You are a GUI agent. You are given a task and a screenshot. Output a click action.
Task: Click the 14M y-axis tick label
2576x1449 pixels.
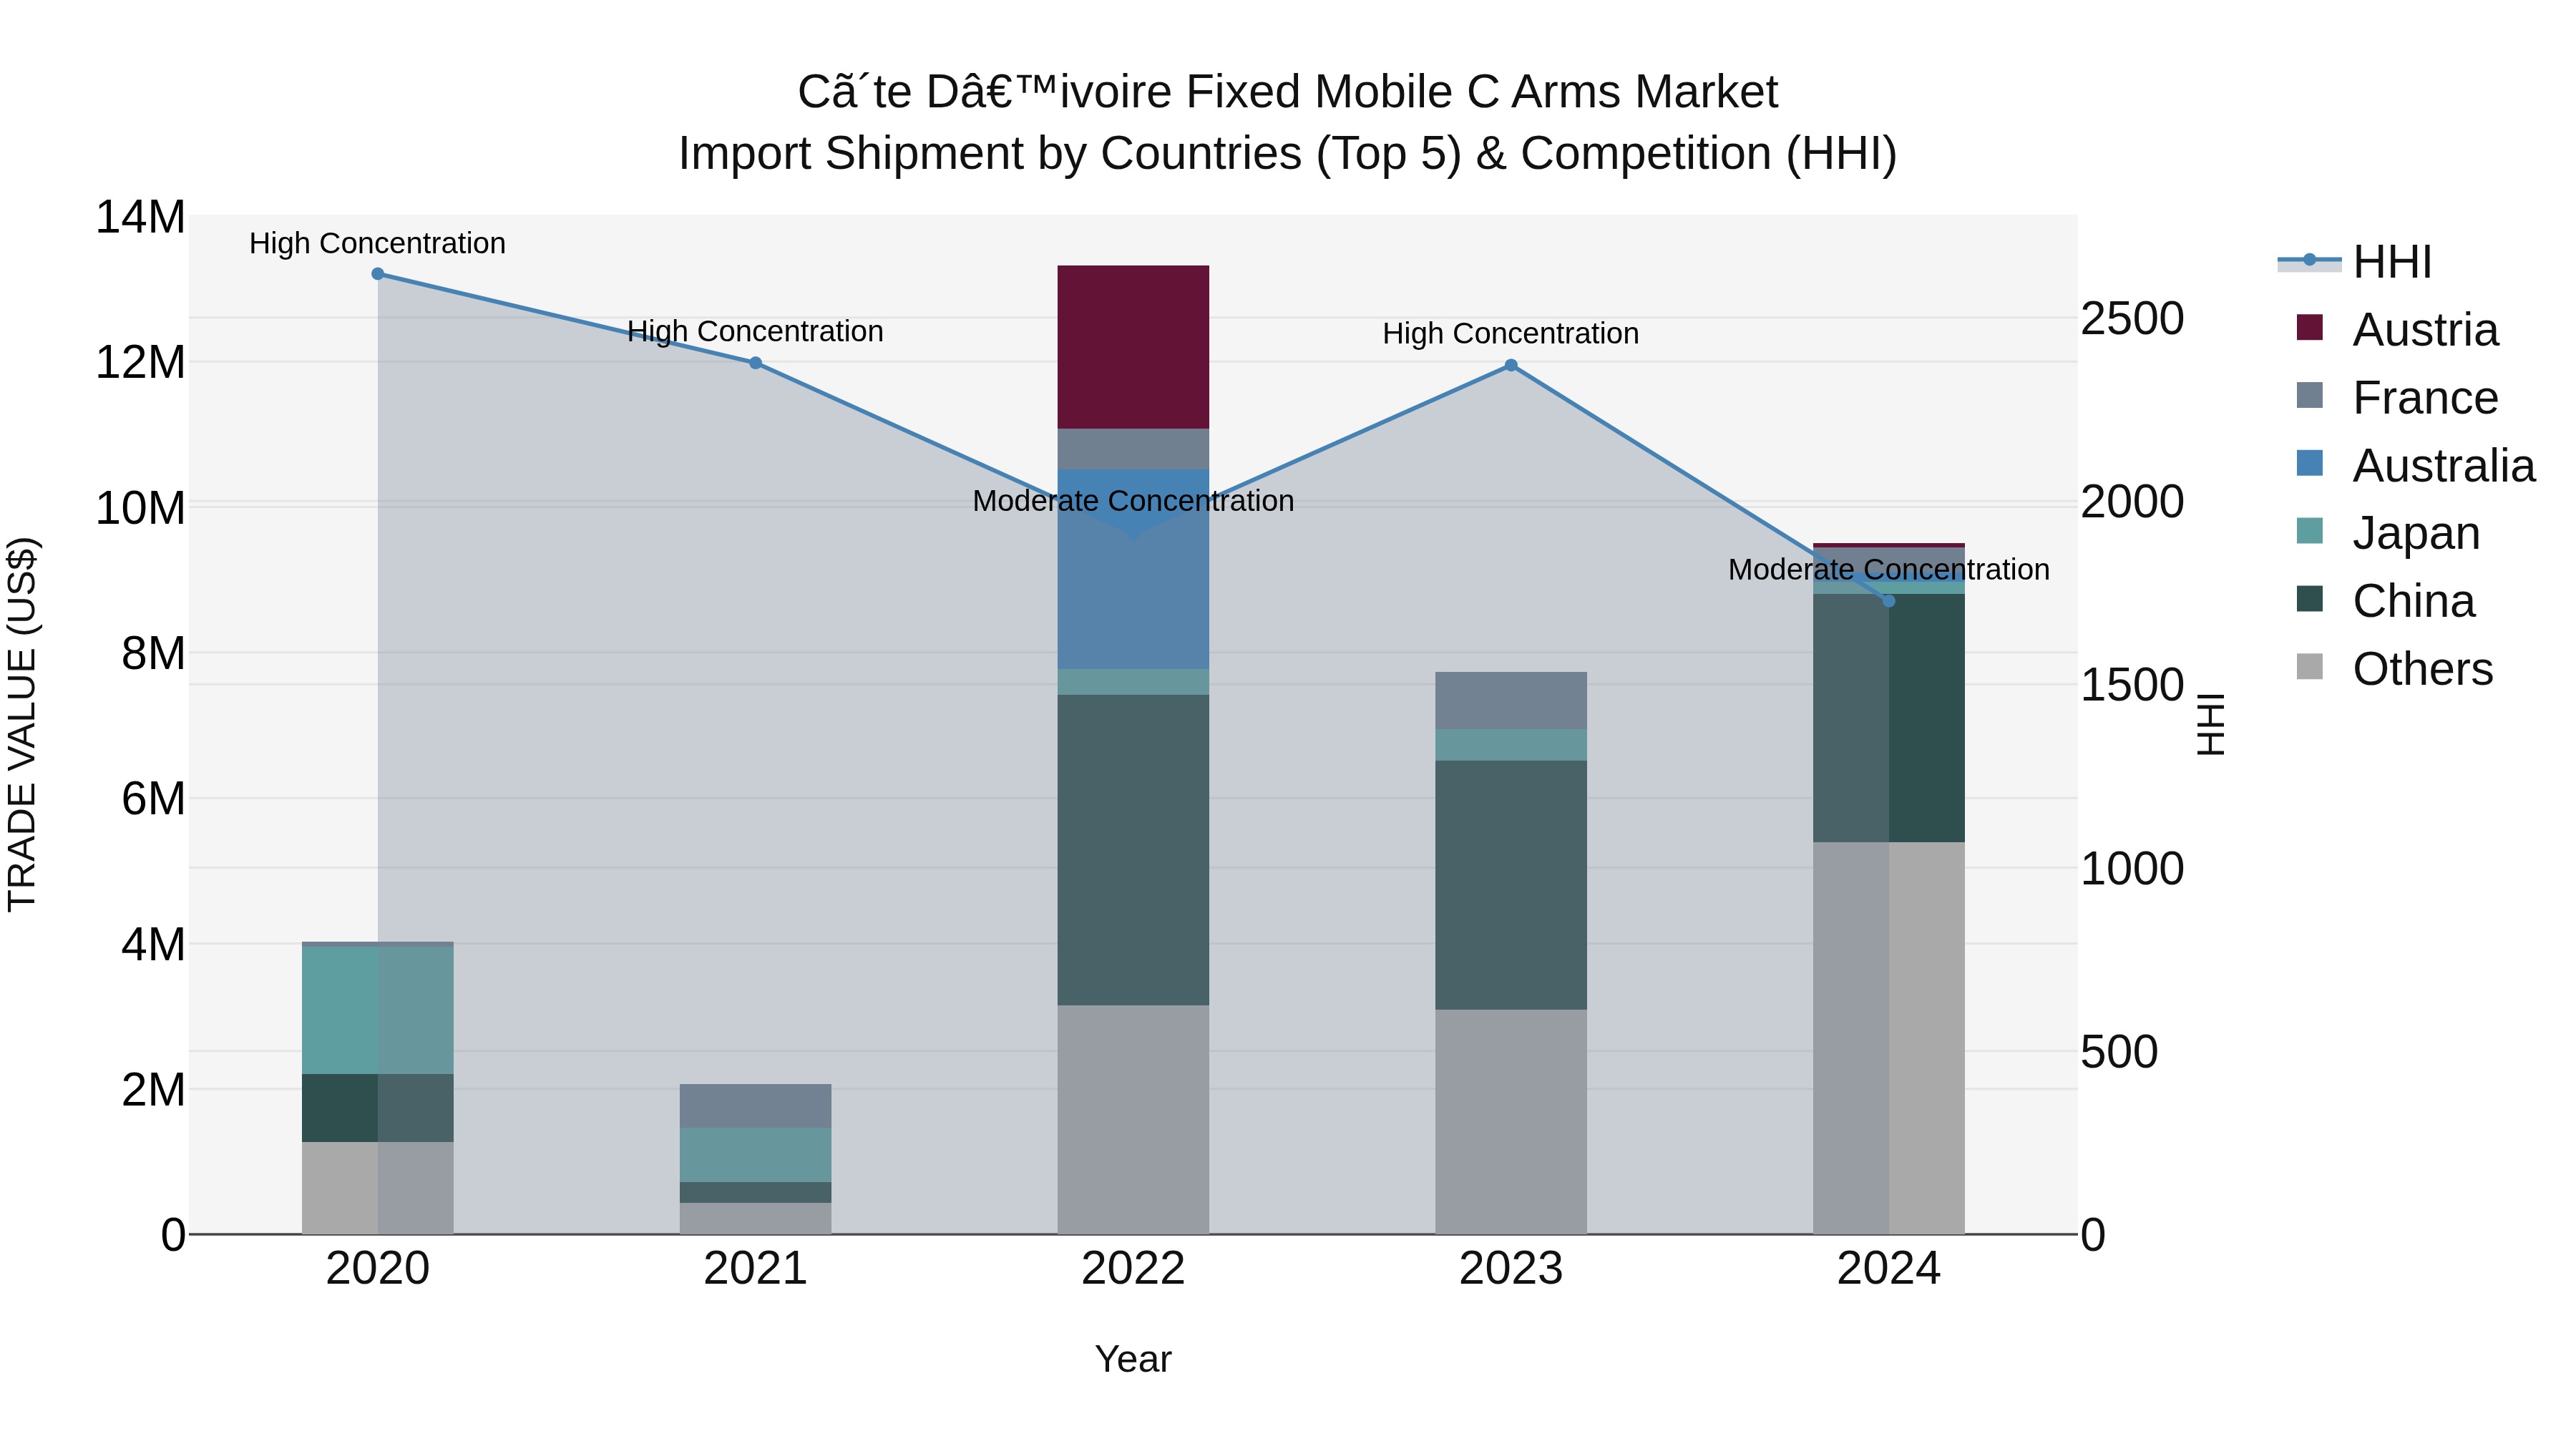point(140,217)
